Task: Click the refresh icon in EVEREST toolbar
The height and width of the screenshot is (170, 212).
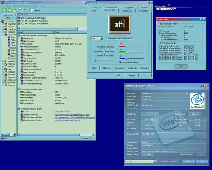Action: [x=20, y=10]
